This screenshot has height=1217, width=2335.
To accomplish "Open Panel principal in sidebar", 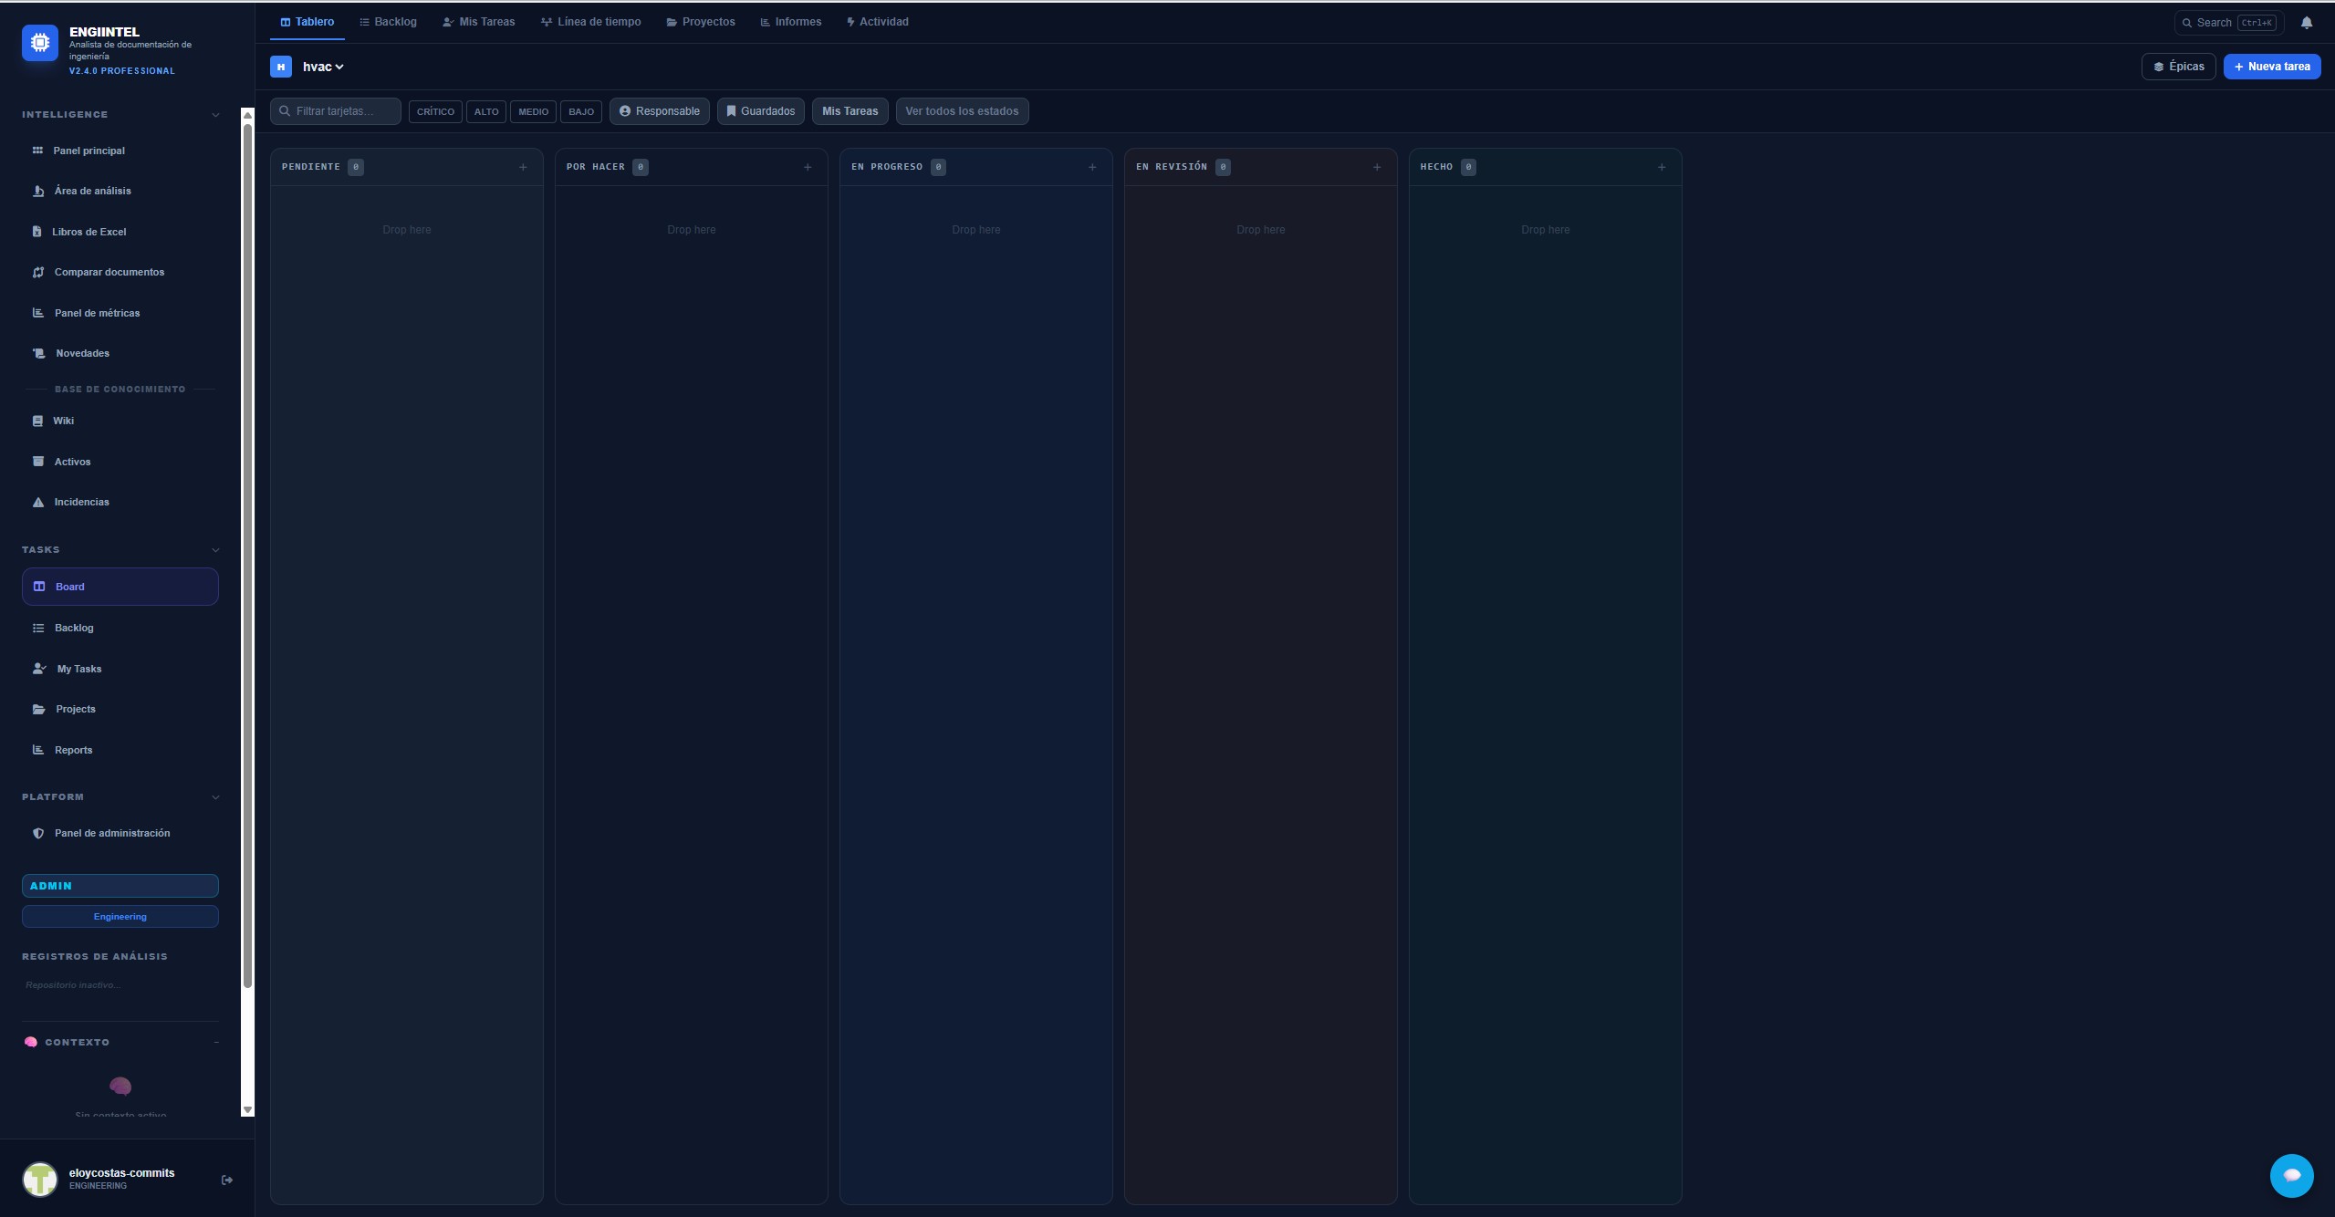I will (120, 151).
